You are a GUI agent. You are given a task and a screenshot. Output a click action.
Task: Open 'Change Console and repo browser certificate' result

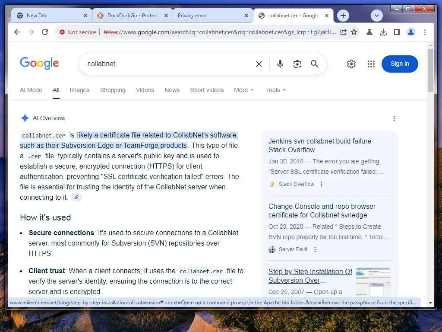point(322,211)
